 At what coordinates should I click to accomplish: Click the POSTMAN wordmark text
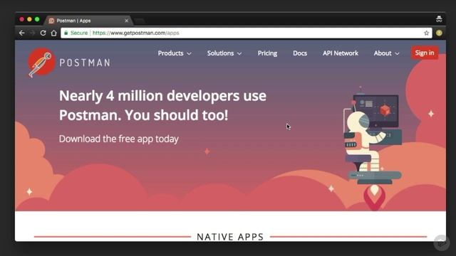tap(85, 63)
